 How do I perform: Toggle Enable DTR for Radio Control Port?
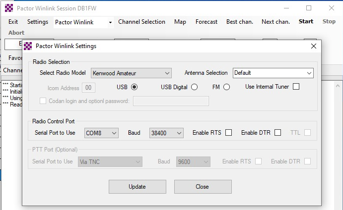(278, 133)
